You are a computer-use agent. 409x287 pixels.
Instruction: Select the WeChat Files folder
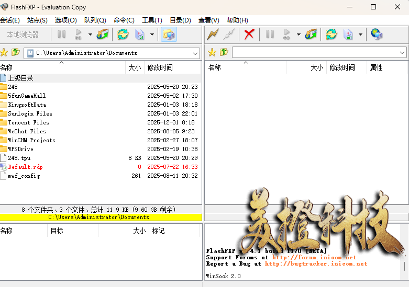coord(101,131)
